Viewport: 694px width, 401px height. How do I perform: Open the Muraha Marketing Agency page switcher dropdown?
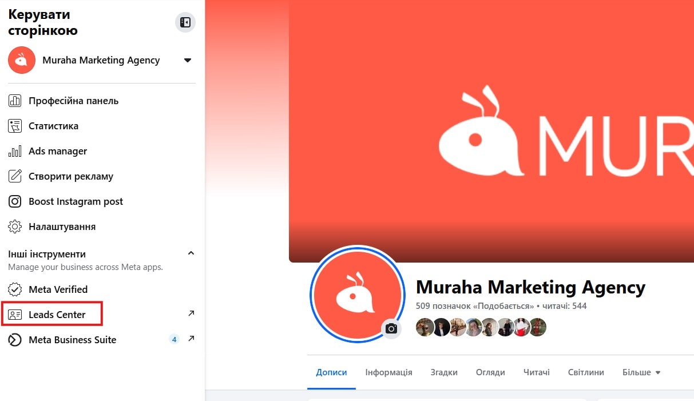click(188, 60)
